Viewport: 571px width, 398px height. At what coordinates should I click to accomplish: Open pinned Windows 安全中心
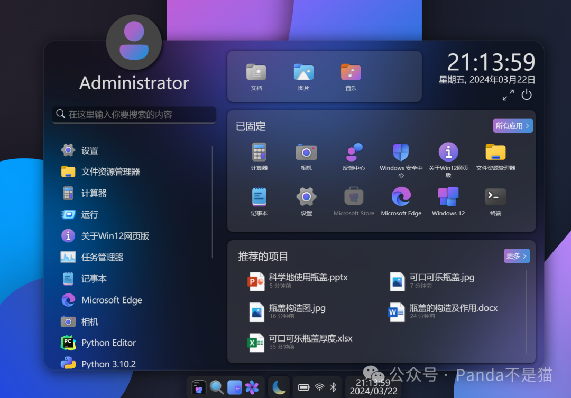(x=401, y=159)
